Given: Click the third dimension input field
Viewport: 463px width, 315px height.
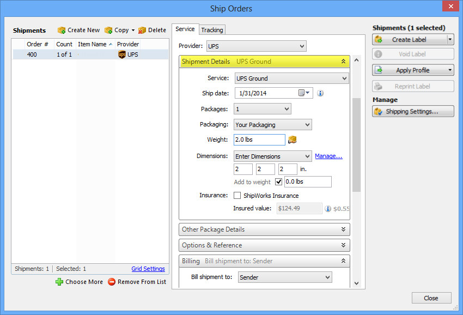Looking at the screenshot, I should (288, 169).
